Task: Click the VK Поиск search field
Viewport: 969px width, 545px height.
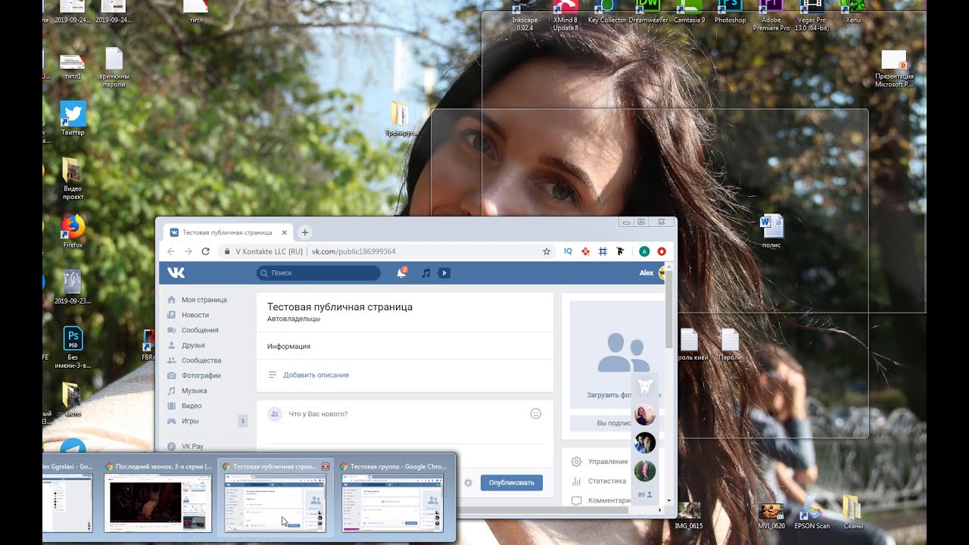Action: click(x=318, y=272)
